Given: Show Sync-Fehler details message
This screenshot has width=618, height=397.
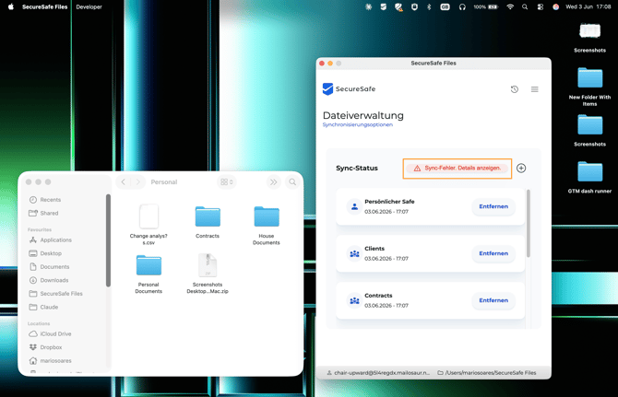Looking at the screenshot, I should [x=463, y=168].
